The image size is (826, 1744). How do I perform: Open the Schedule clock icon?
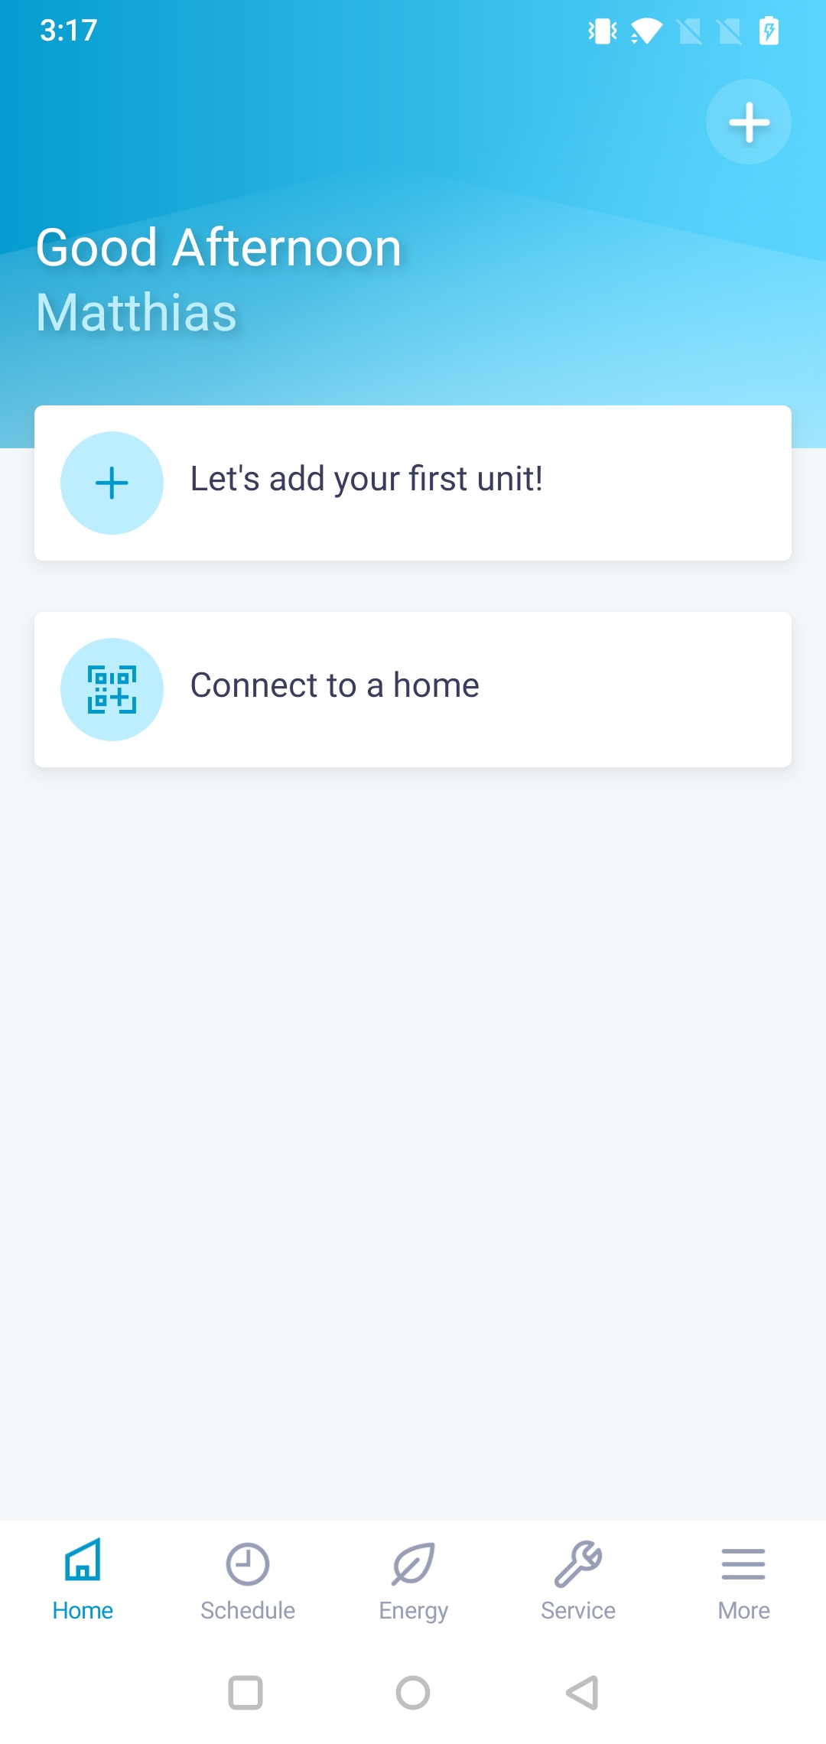click(248, 1564)
